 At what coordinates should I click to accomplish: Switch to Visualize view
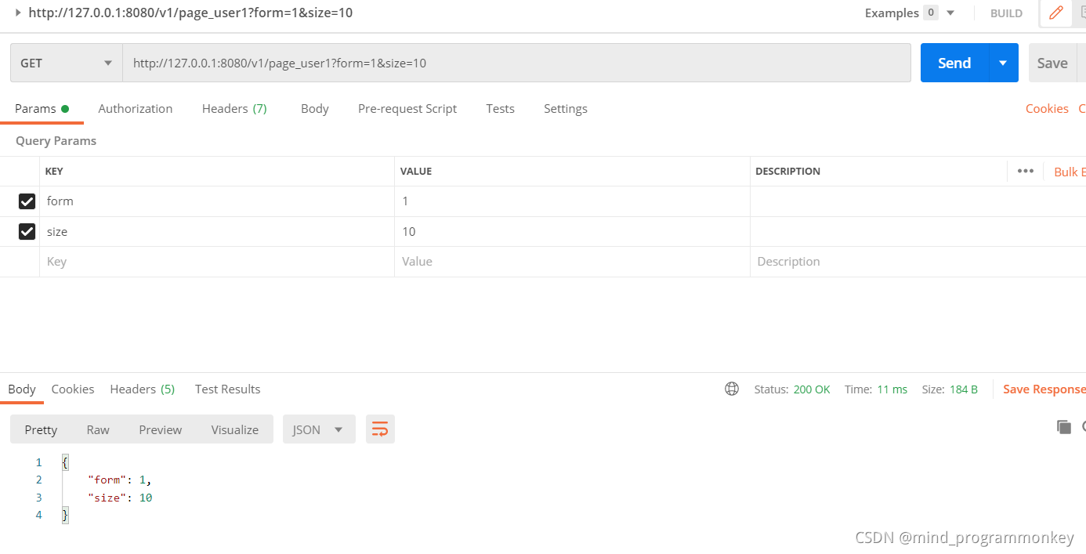(x=235, y=429)
